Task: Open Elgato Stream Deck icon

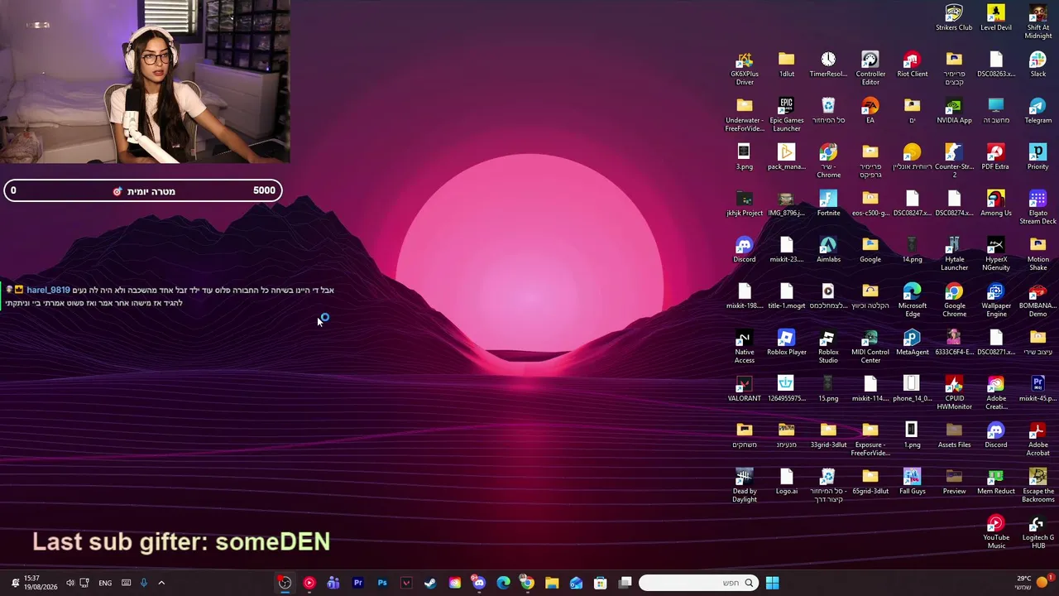Action: 1037,207
